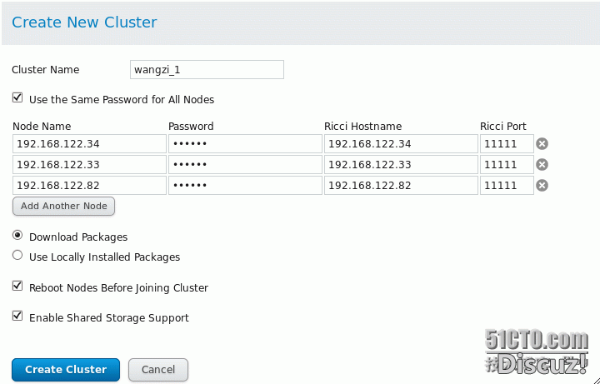Click the Create Cluster button
Viewport: 600px width, 384px height.
click(x=66, y=369)
